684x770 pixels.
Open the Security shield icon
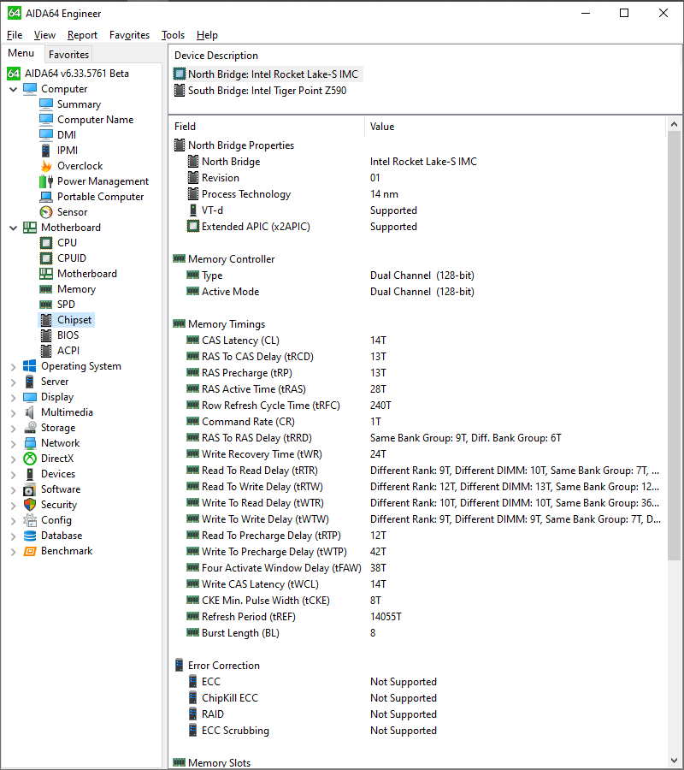coord(30,505)
